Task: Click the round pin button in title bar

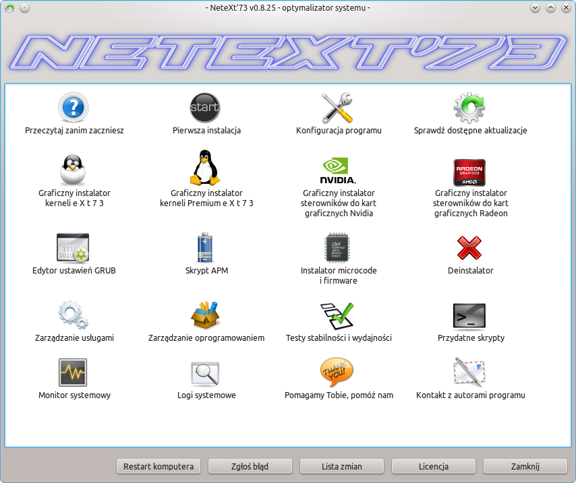Action: point(24,7)
